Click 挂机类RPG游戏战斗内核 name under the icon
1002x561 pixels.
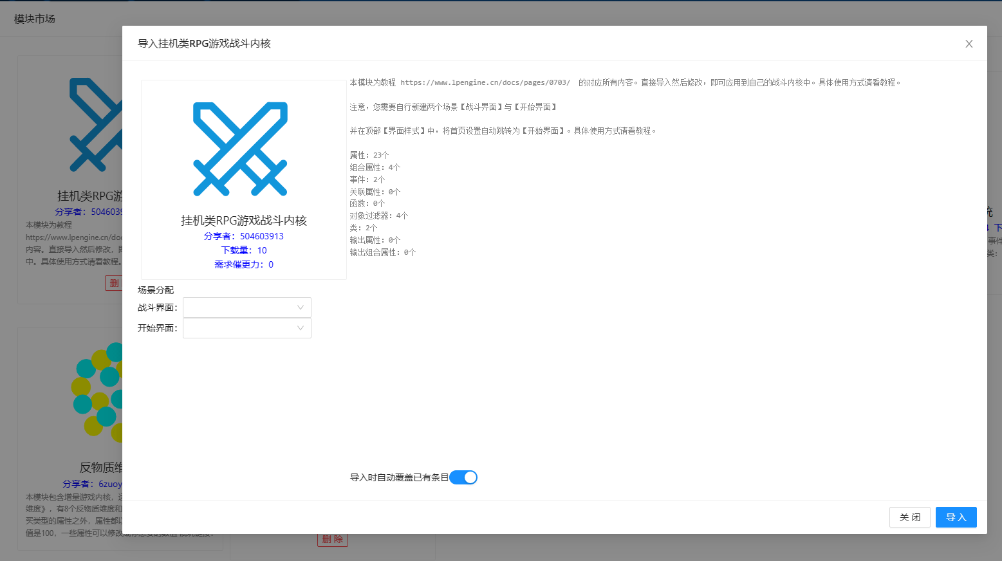(x=244, y=220)
